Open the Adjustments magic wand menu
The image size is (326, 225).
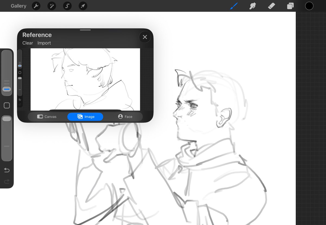pos(52,6)
